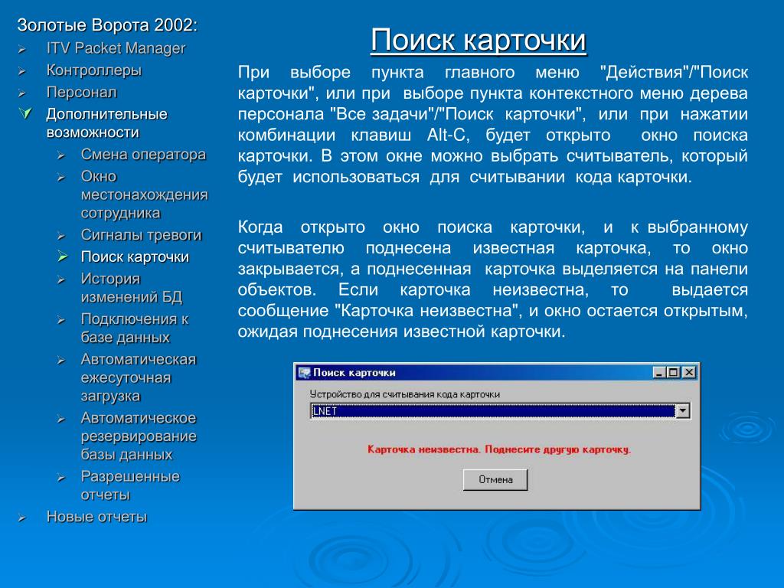Image resolution: width=784 pixels, height=588 pixels.
Task: Click arrow bullet beside Подключения к базе данных
Action: (x=61, y=320)
